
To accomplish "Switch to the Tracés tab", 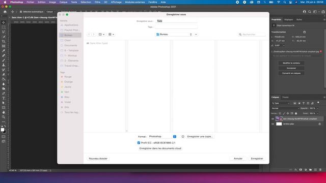I will point(285,97).
